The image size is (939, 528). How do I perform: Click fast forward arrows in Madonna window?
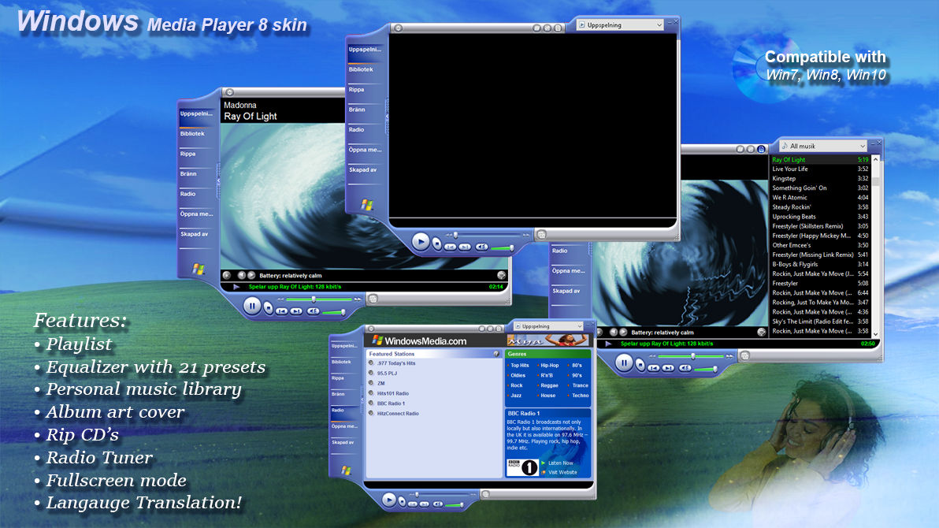point(358,299)
